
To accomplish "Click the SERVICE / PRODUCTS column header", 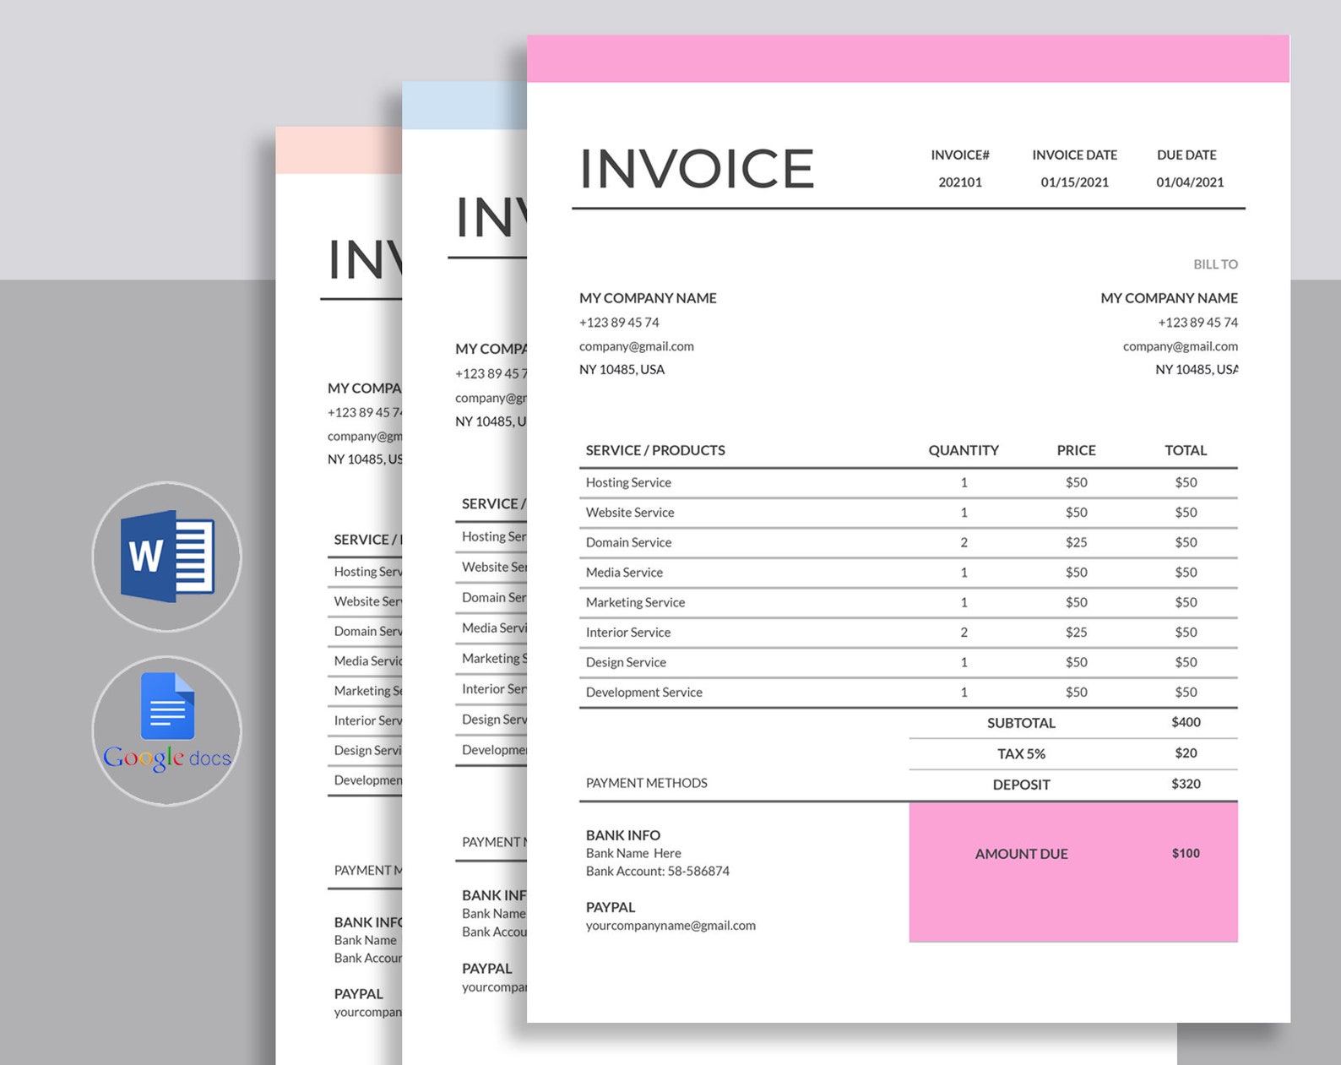I will tap(655, 450).
